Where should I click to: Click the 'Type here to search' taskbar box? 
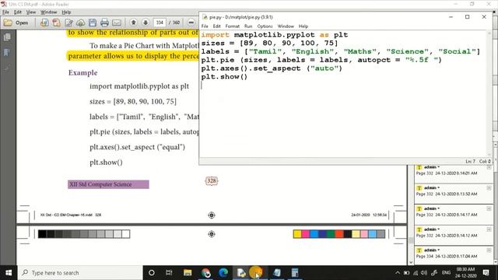tap(80, 273)
